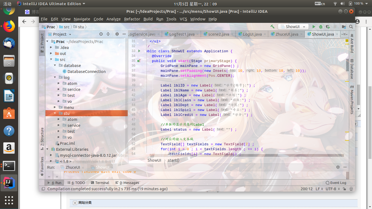Switch to scene2.java editor tab
Image resolution: width=372 pixels, height=209 pixels.
(x=218, y=34)
